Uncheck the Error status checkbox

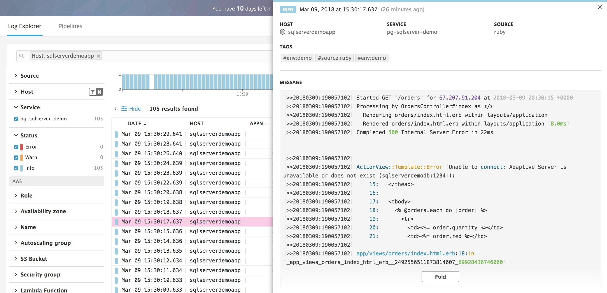click(16, 147)
